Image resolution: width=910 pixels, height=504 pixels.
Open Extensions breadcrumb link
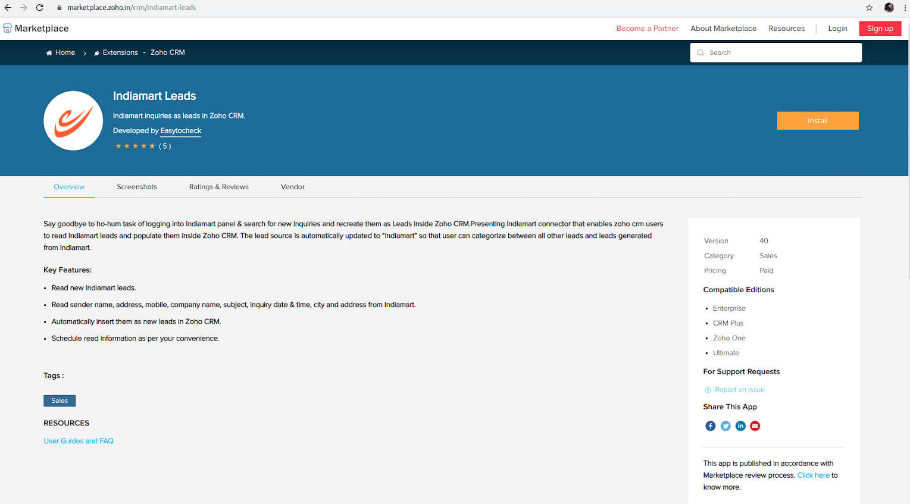coord(116,52)
